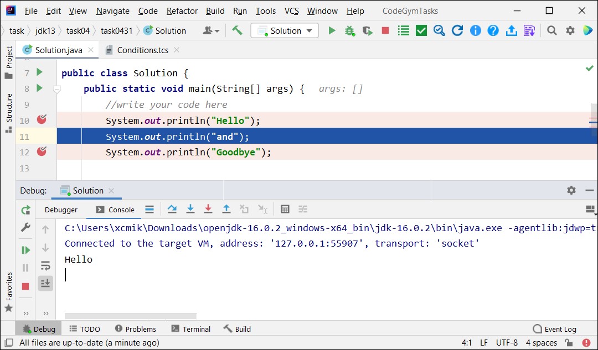Start debugging with the bug icon
Screen dimensions: 598x350
(x=349, y=30)
